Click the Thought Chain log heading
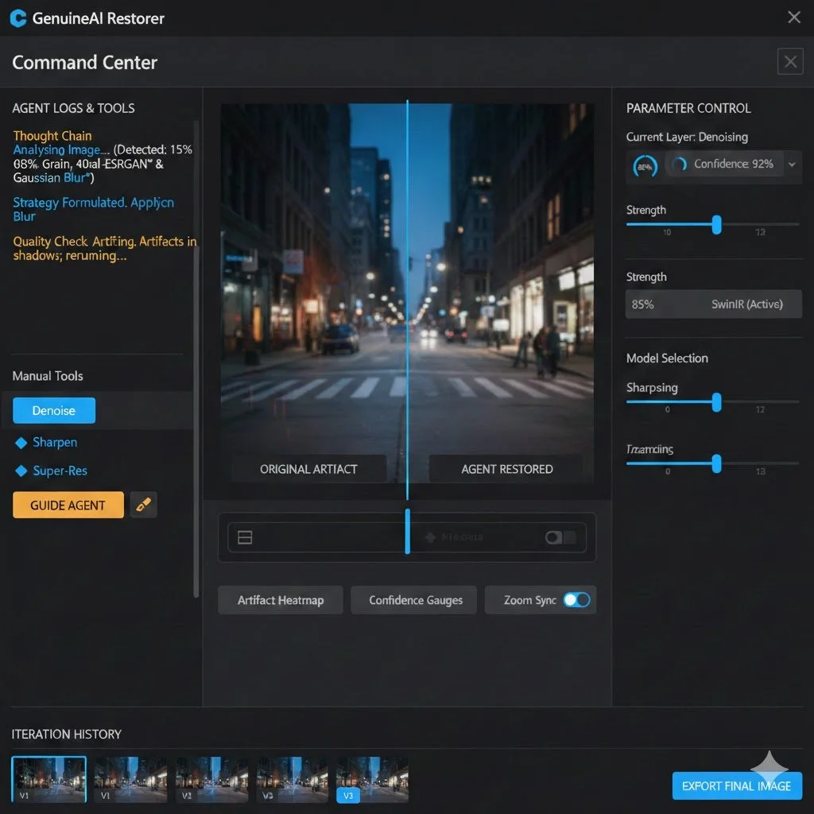The image size is (814, 814). (x=52, y=136)
